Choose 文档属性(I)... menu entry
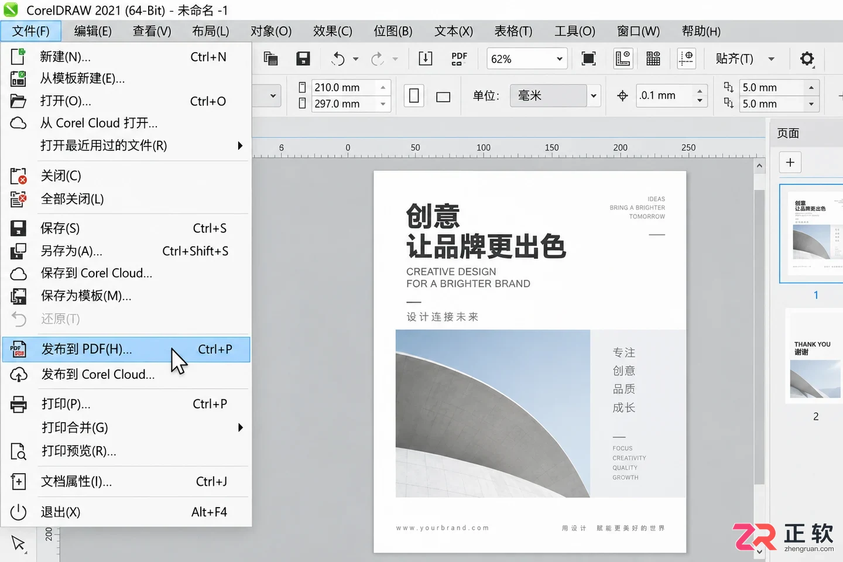The image size is (843, 562). pyautogui.click(x=126, y=482)
